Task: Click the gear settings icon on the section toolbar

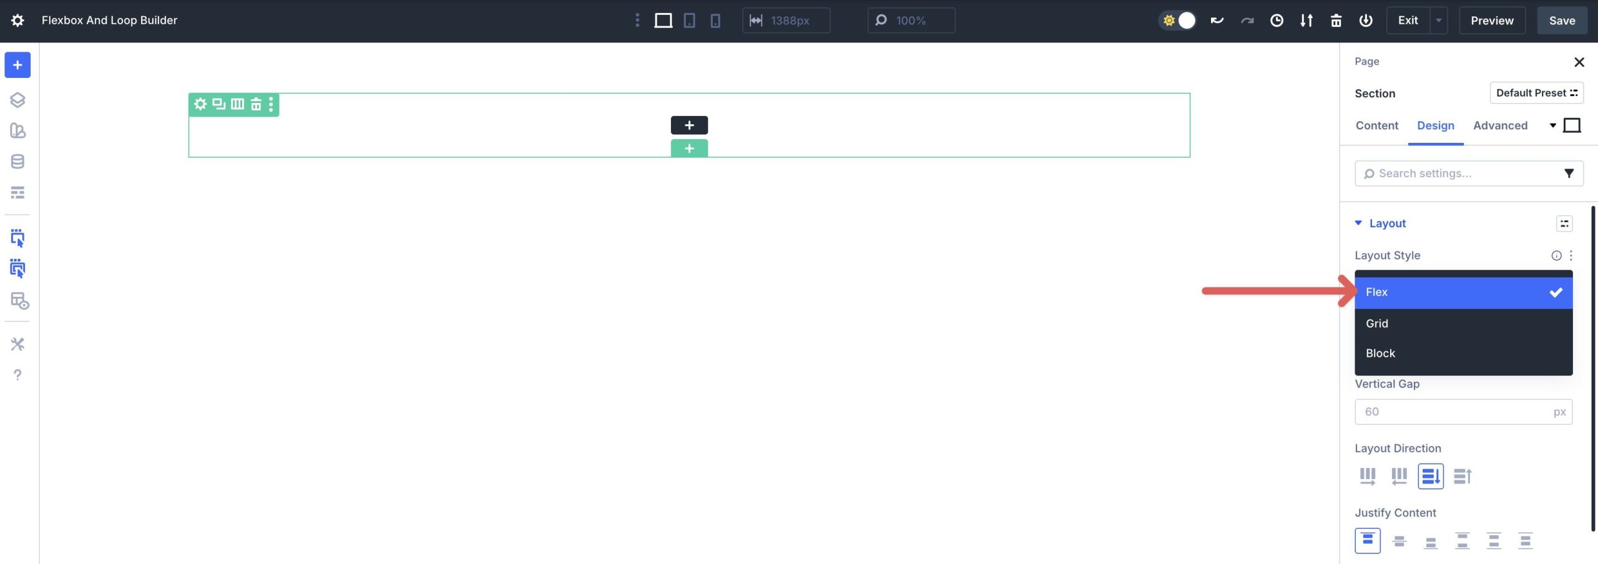Action: 200,104
